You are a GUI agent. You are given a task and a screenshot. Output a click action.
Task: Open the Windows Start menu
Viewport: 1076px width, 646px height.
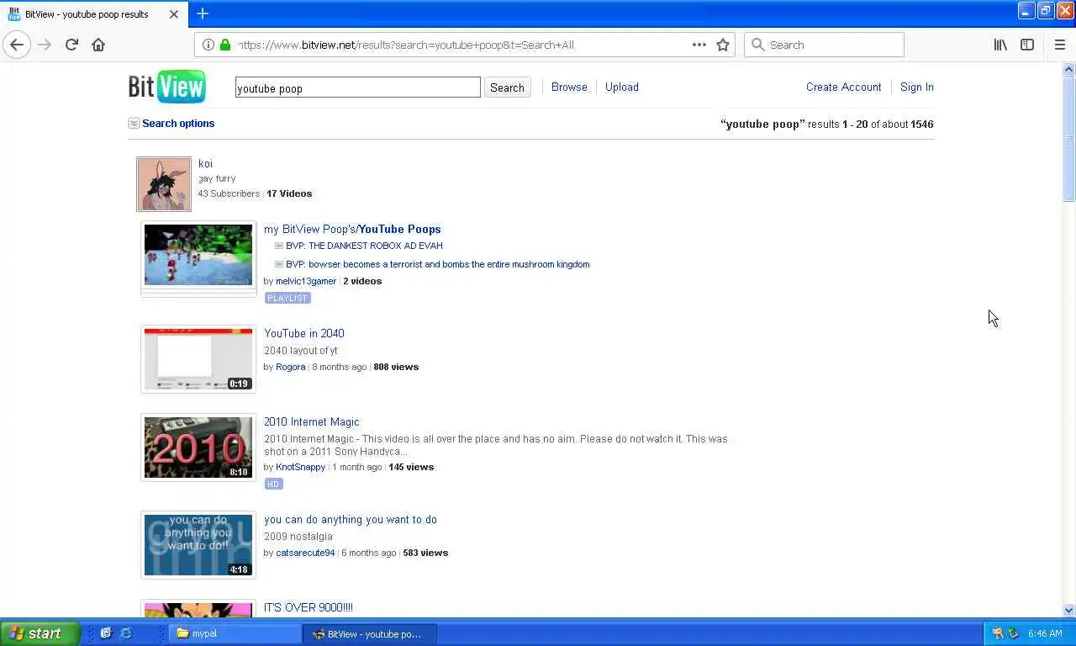coord(40,633)
